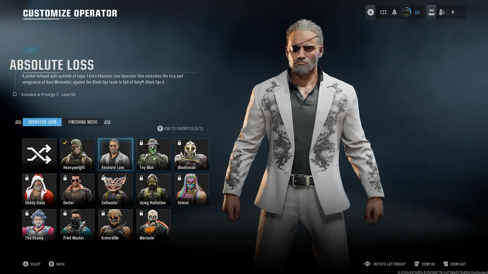Open the apps grid icon
The height and width of the screenshot is (274, 488).
click(x=383, y=12)
